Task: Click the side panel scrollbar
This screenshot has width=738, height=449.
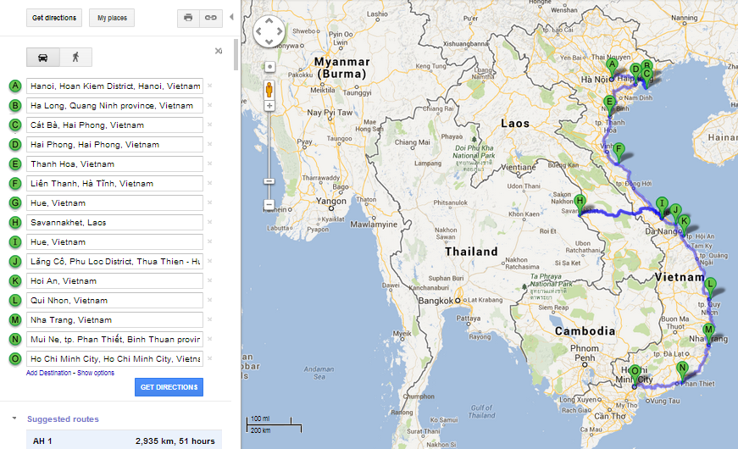Action: [236, 56]
